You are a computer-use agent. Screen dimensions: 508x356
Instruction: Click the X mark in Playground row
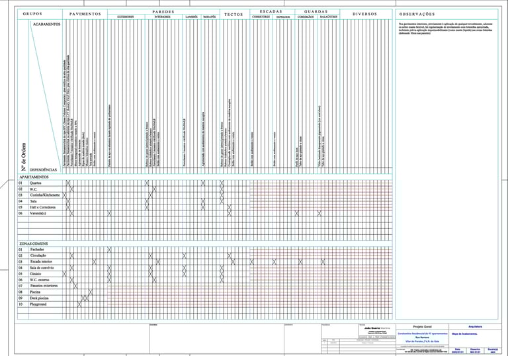point(79,304)
